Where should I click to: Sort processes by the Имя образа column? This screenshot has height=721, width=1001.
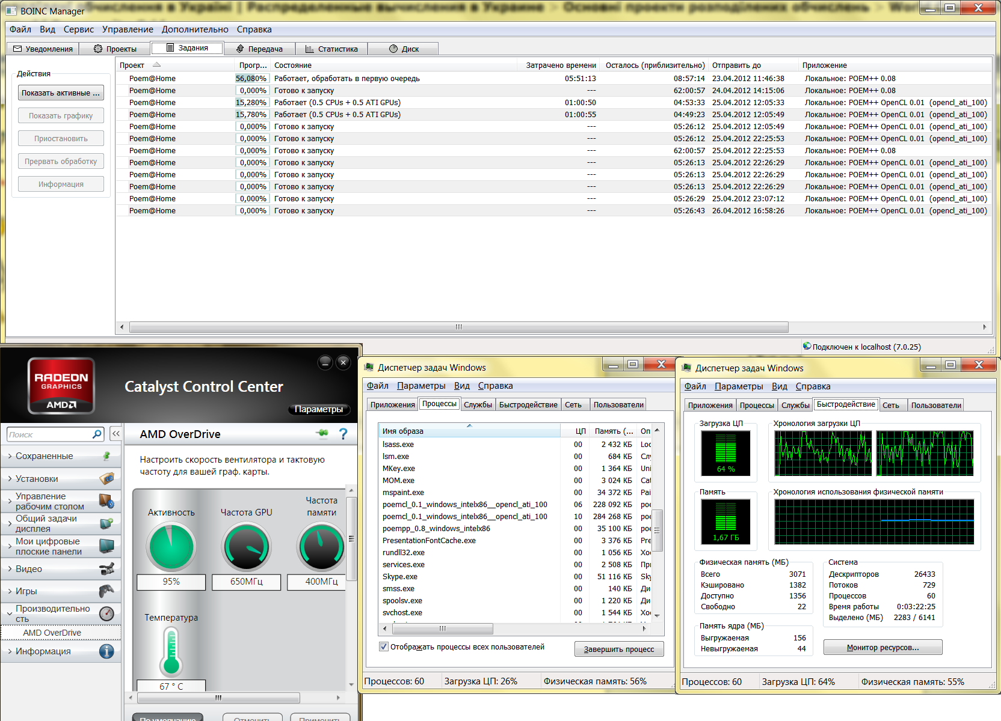tap(470, 431)
